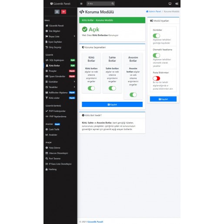Click the lock icon beside Hashing
This screenshot has height=224, width=224.
[x=47, y=169]
